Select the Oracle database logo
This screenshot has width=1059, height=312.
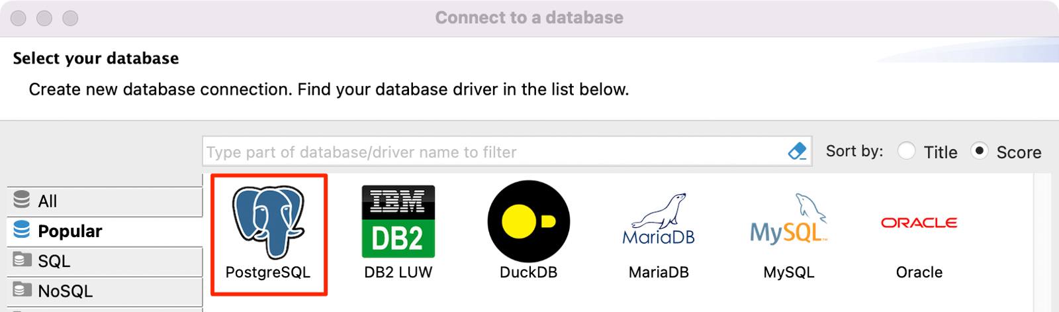click(x=919, y=223)
